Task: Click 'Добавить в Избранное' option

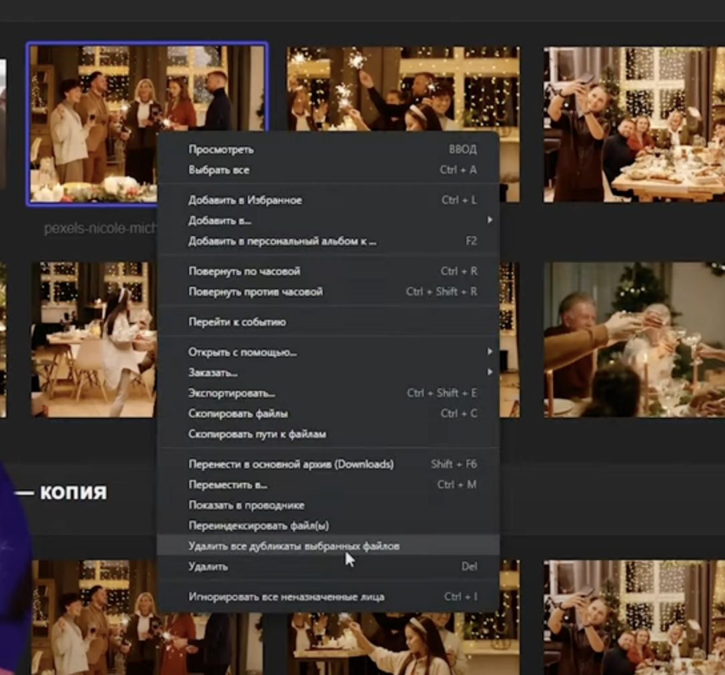Action: click(329, 200)
